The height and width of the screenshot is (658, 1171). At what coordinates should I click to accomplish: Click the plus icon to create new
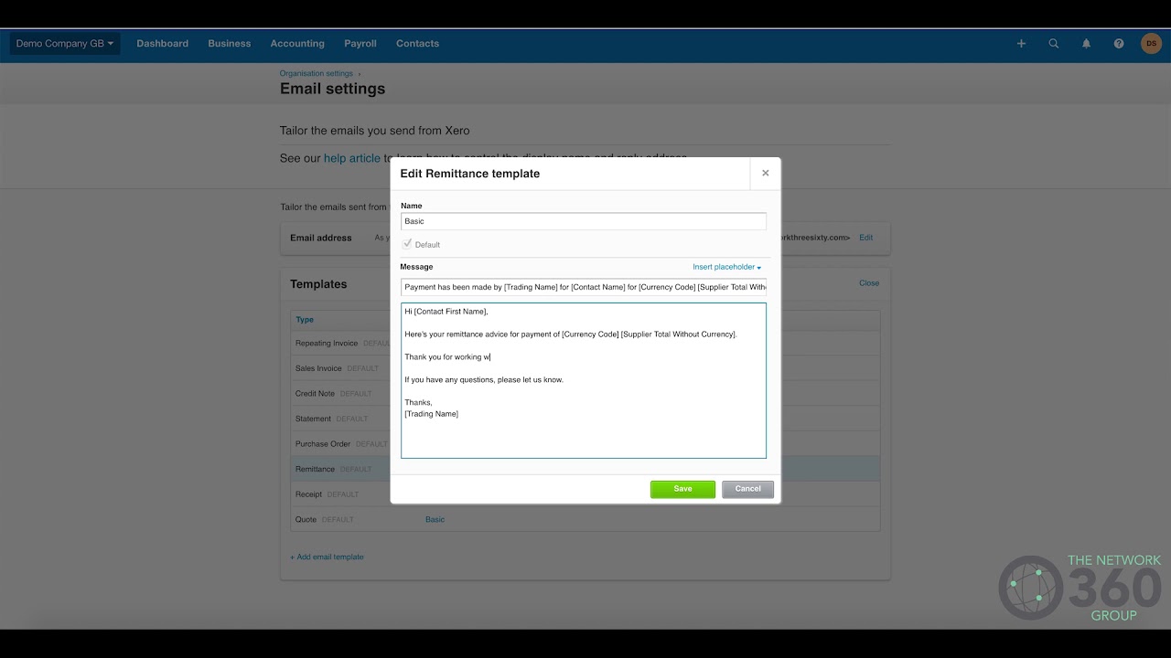(x=1021, y=43)
